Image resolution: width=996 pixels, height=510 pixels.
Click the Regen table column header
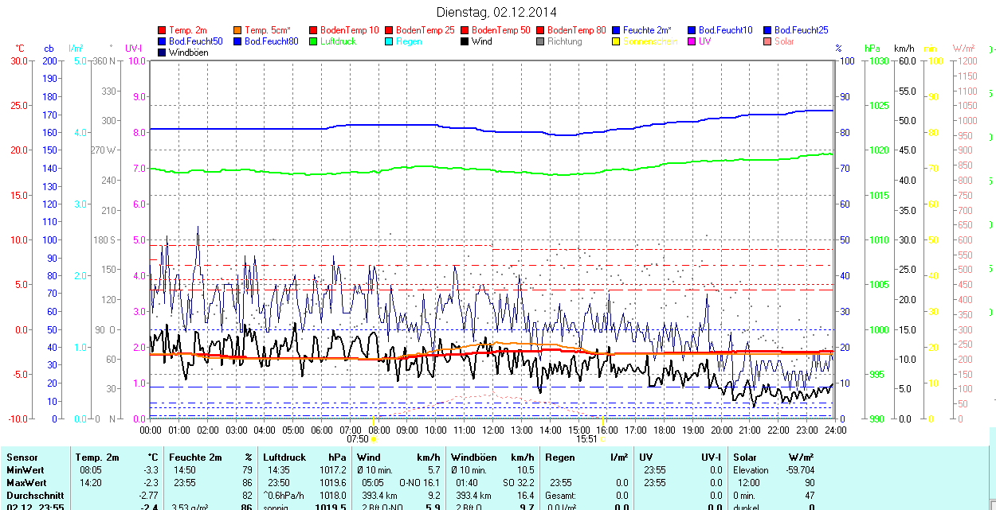[x=559, y=457]
